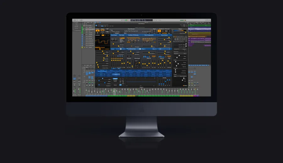
Task: Open the MODERN oscillator type dropdown
Action: coord(108,49)
